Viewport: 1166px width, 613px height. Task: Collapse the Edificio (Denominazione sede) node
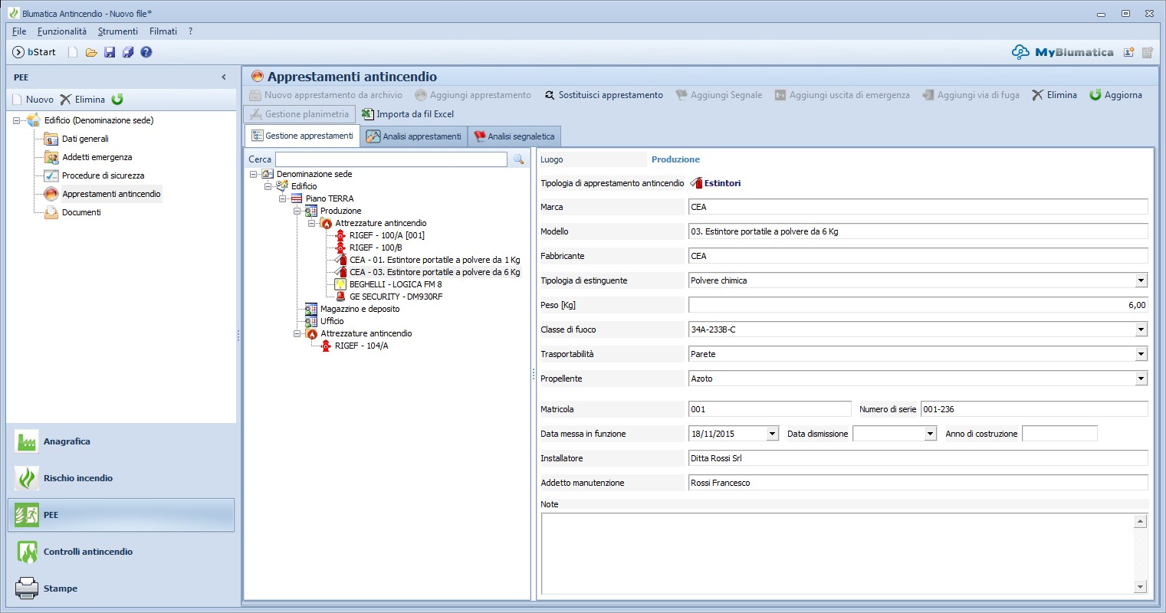17,120
